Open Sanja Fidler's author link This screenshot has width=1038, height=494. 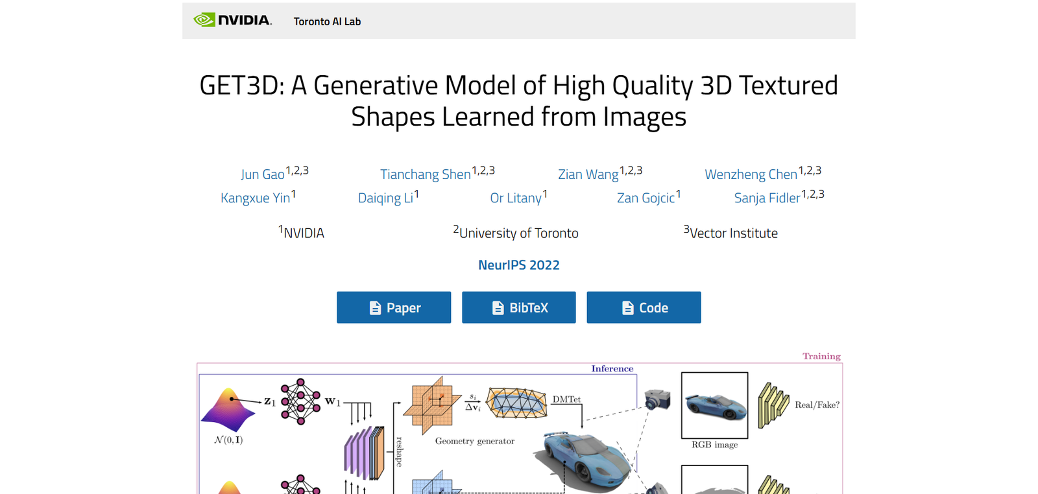click(767, 198)
